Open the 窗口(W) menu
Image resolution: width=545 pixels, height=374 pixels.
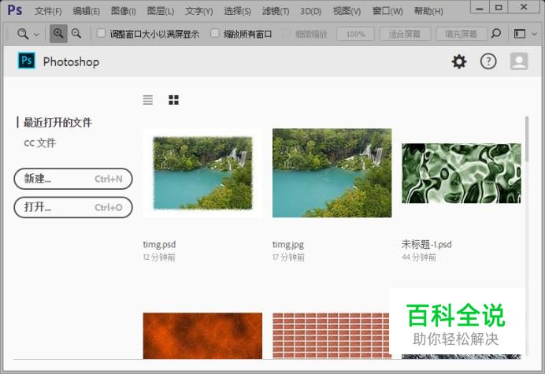[x=387, y=11]
